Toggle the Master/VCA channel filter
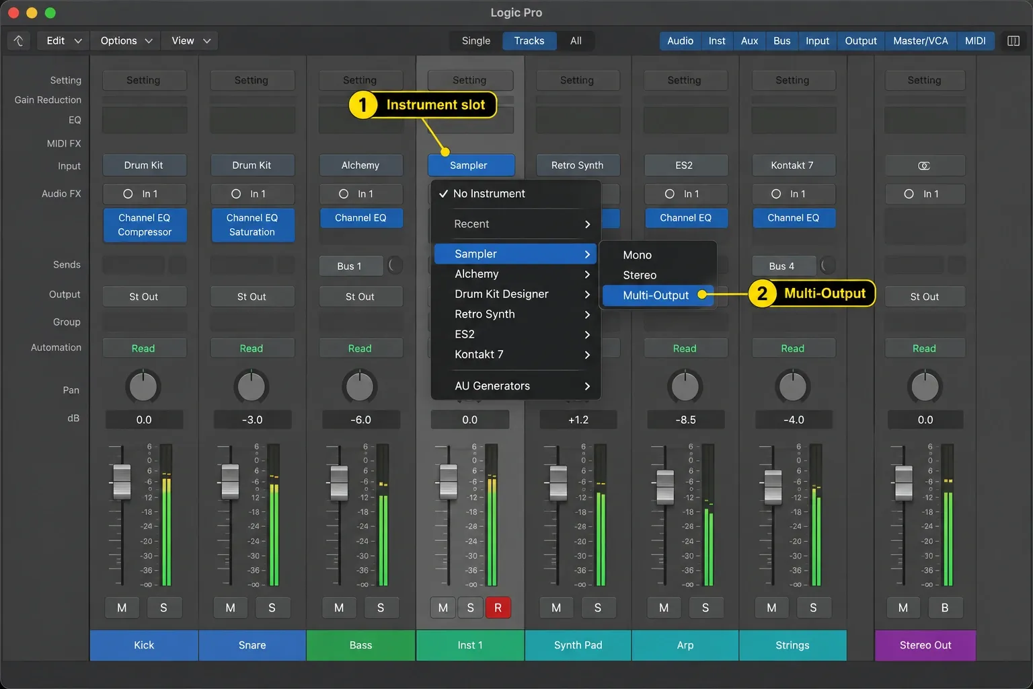This screenshot has width=1033, height=689. click(921, 41)
